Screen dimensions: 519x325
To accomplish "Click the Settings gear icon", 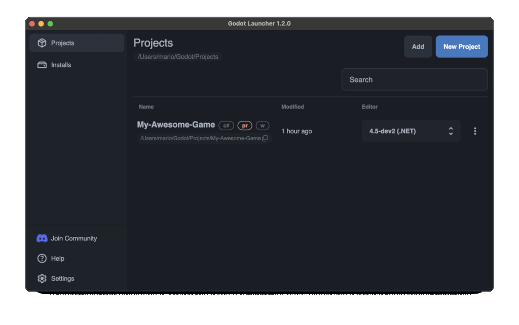I will click(42, 279).
